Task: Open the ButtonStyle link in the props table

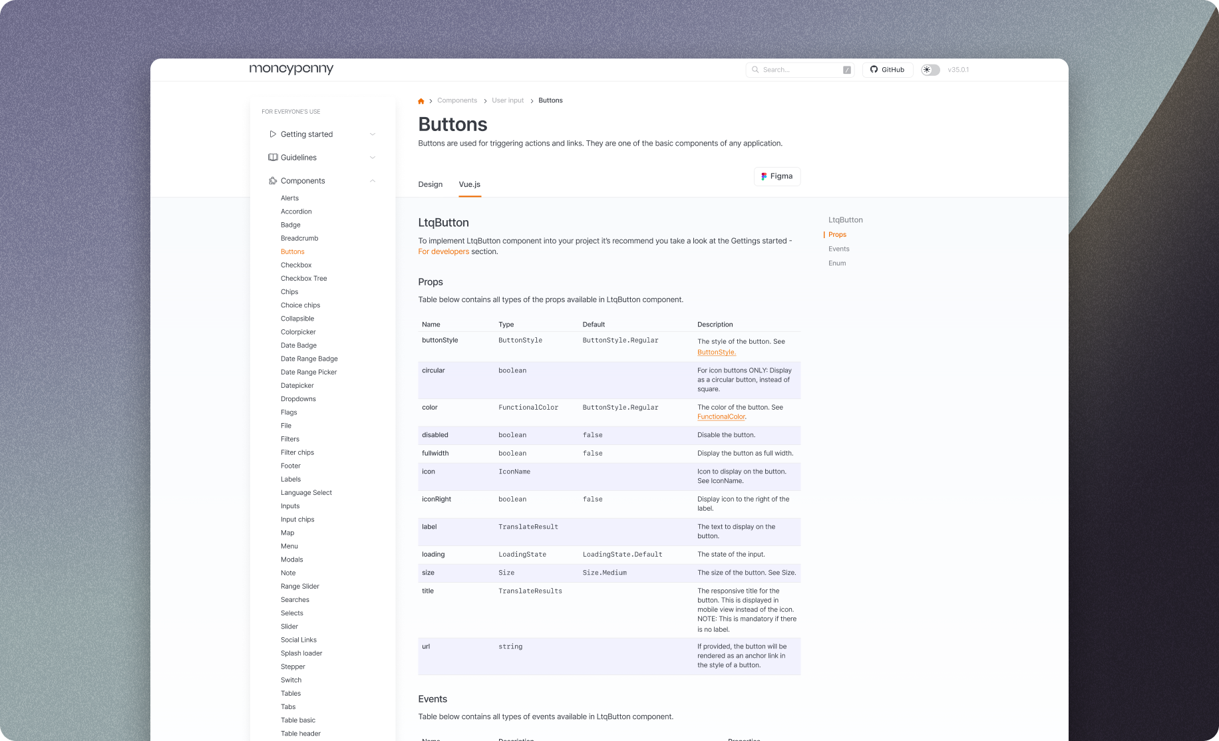Action: click(x=716, y=352)
